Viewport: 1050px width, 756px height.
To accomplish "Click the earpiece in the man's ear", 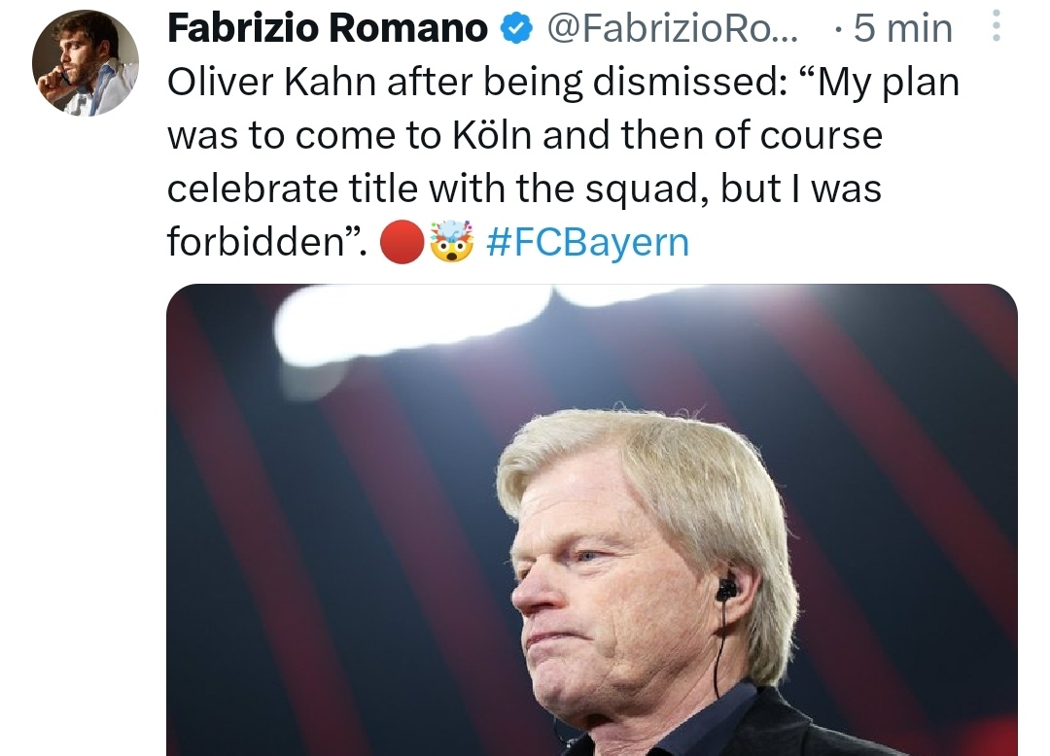I will (725, 589).
